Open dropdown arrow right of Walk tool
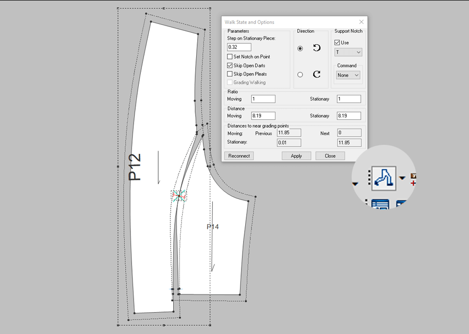Viewport: 469px width, 334px height. point(402,178)
